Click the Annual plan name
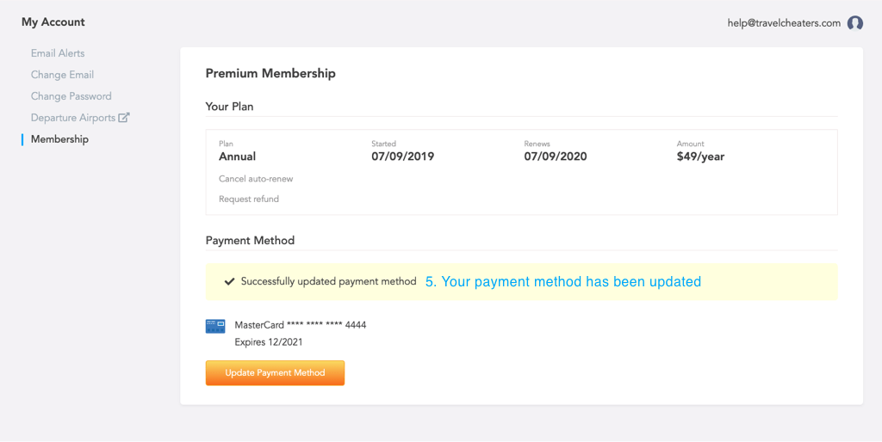Viewport: 882px width, 442px height. pyautogui.click(x=237, y=157)
